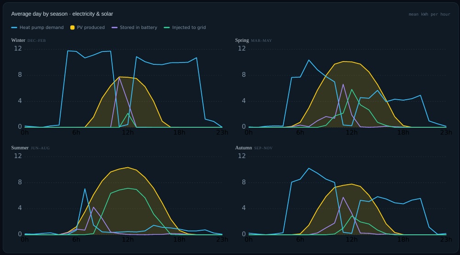Click the '12h' x-axis label in Winter chart

coord(128,132)
